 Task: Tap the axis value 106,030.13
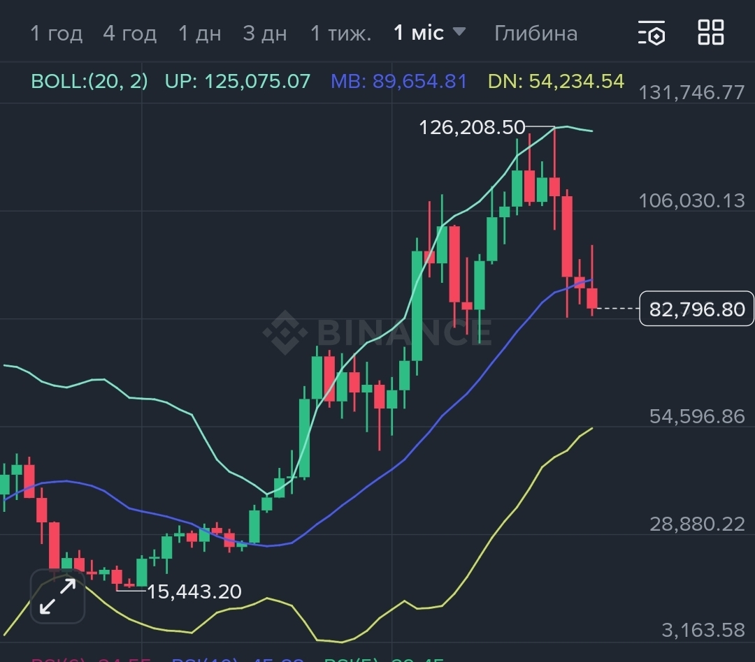tap(691, 200)
